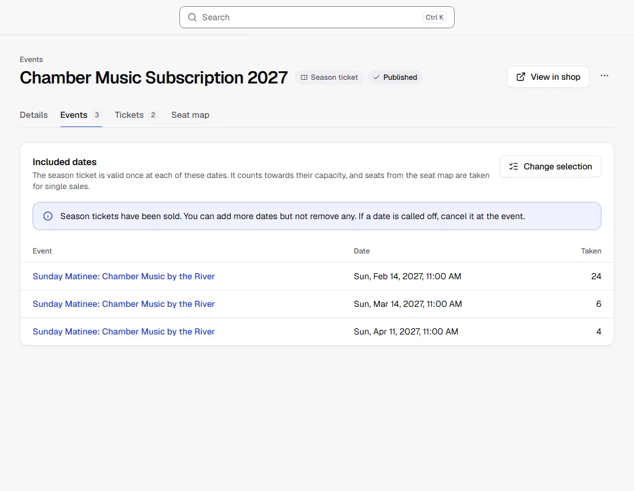This screenshot has height=491, width=634.
Task: Open View in shop
Action: (548, 77)
